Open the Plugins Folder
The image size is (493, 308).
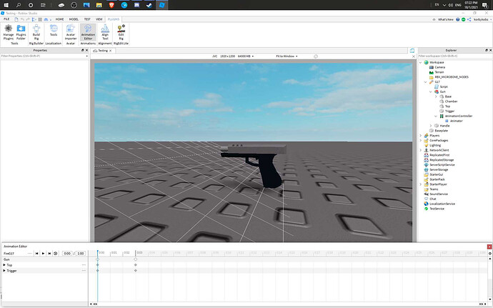21,32
